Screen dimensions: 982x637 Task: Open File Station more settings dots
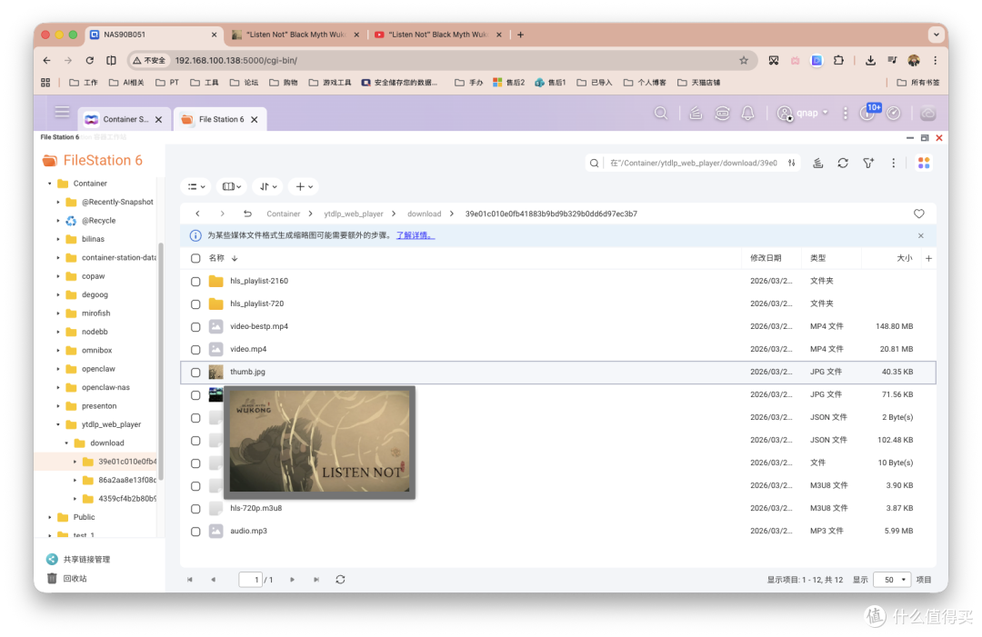894,163
